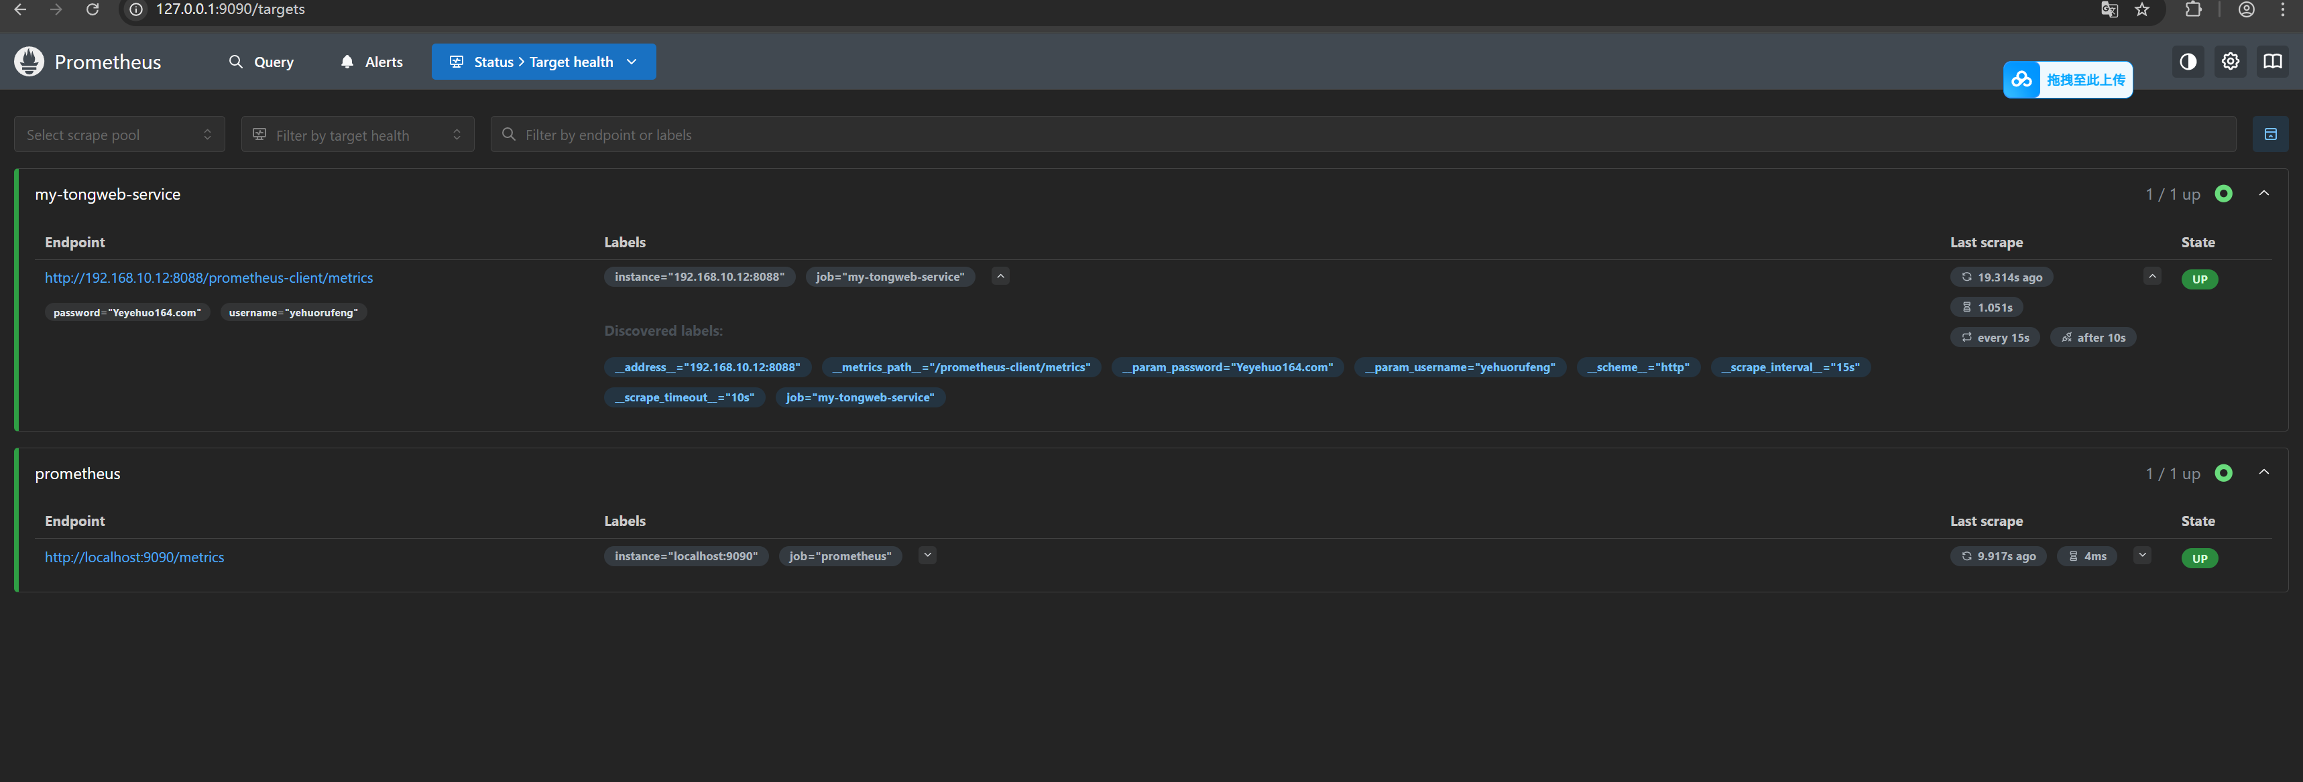
Task: Click the instance="localhost:9090" label
Action: tap(686, 556)
